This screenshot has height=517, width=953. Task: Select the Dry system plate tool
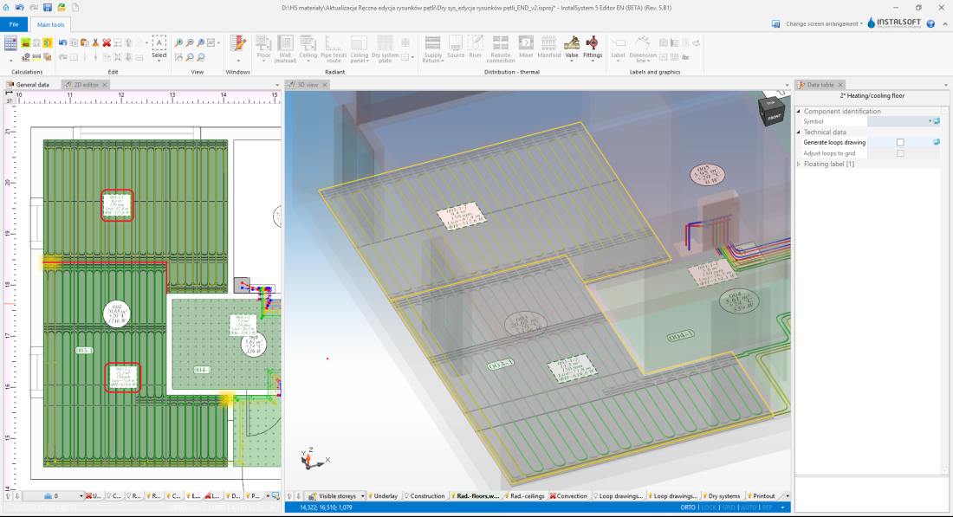tap(385, 48)
